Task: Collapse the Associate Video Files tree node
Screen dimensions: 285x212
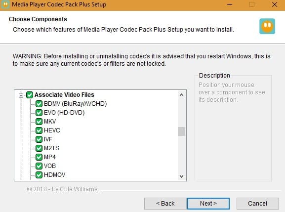Action: (21, 95)
